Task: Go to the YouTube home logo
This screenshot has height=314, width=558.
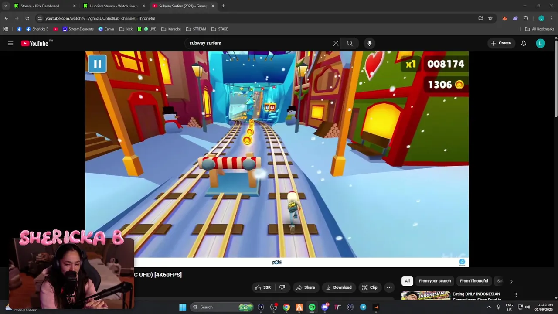Action: pyautogui.click(x=34, y=43)
